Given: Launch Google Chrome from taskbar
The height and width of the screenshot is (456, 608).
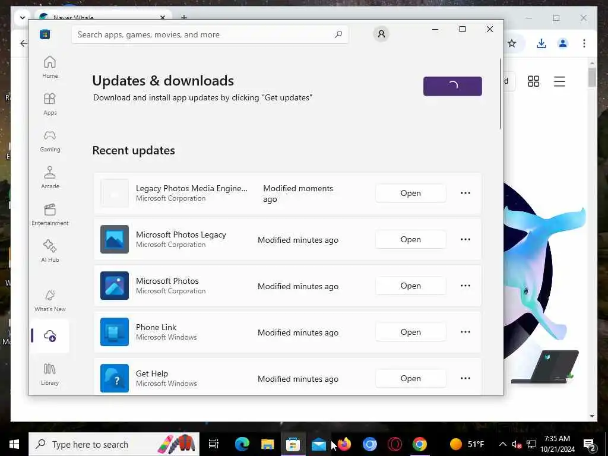Looking at the screenshot, I should (420, 444).
